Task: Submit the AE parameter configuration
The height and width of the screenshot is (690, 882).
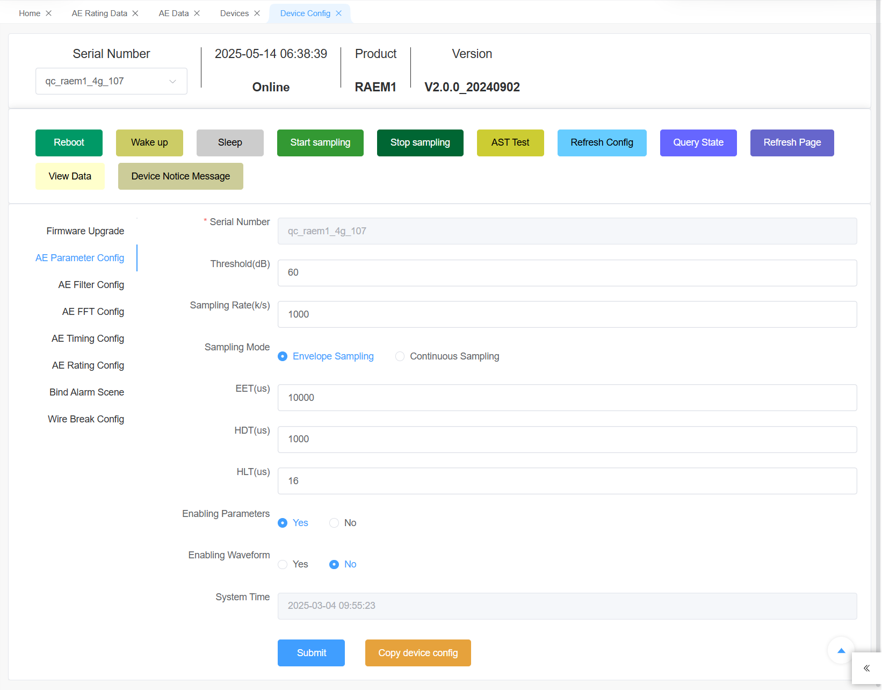Action: (311, 653)
